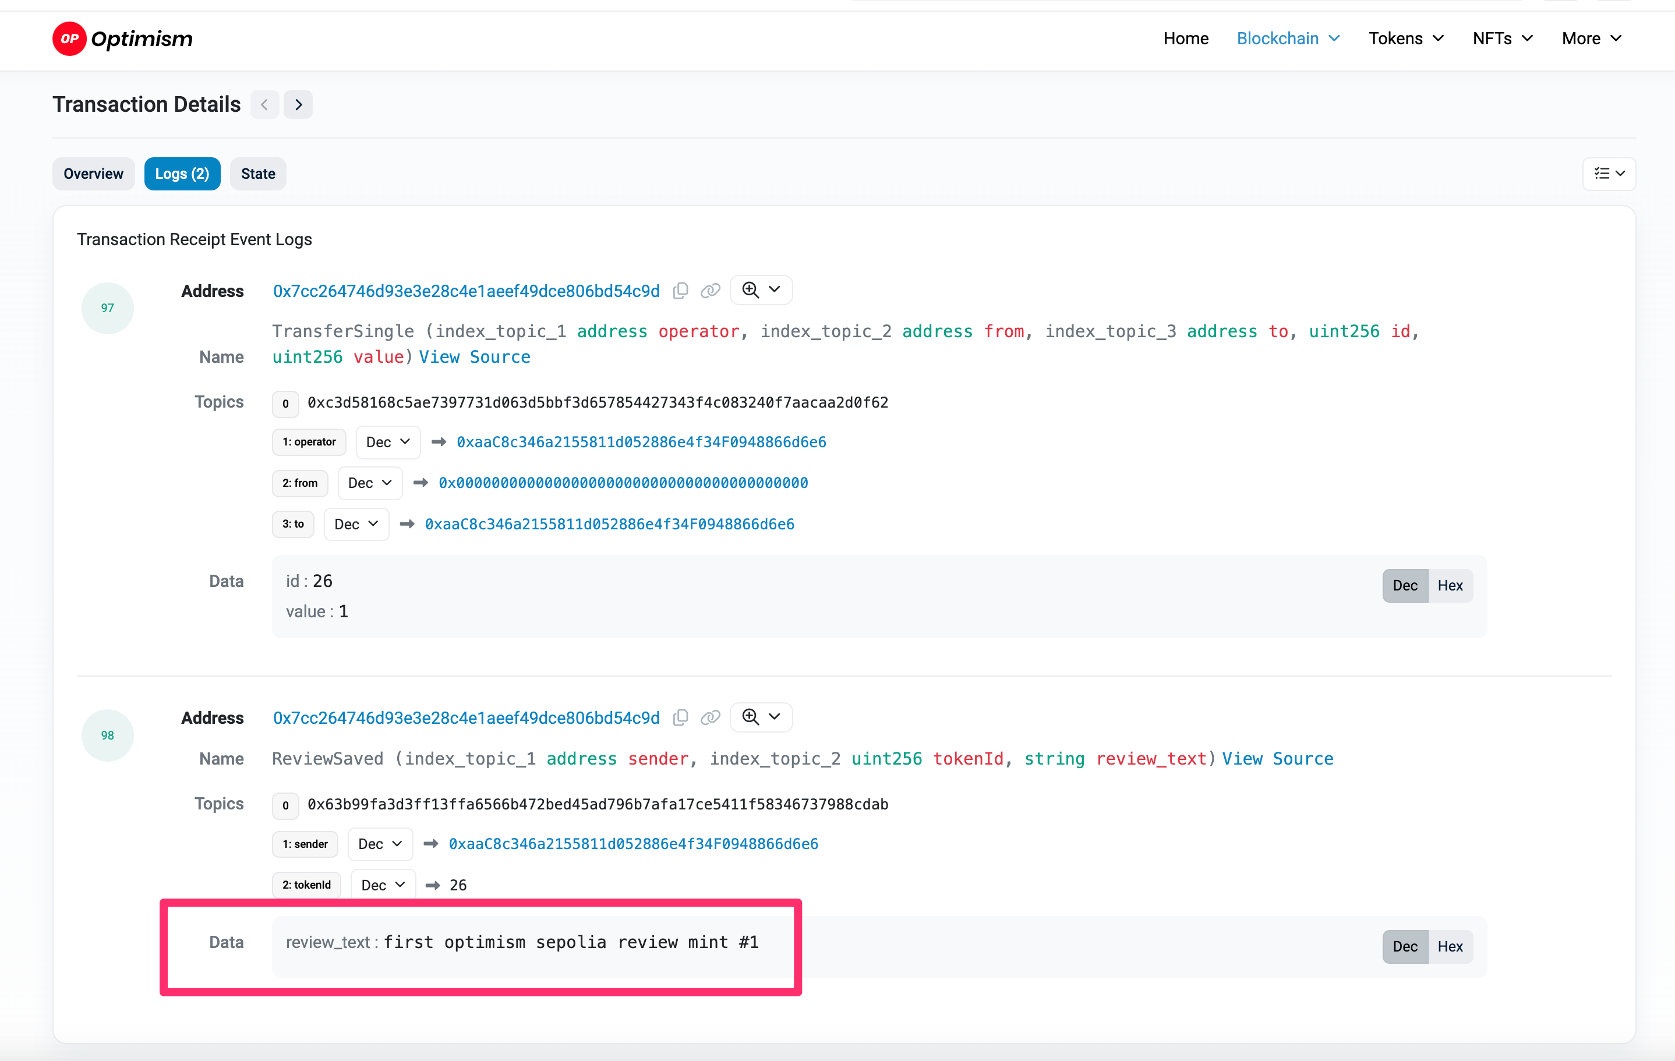Open contract address link in log 98
This screenshot has height=1061, width=1675.
(466, 717)
